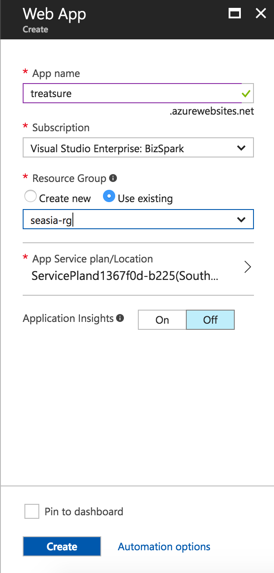This screenshot has width=274, height=573.
Task: Click the .azurewebsites.net suffix text
Action: click(x=212, y=112)
